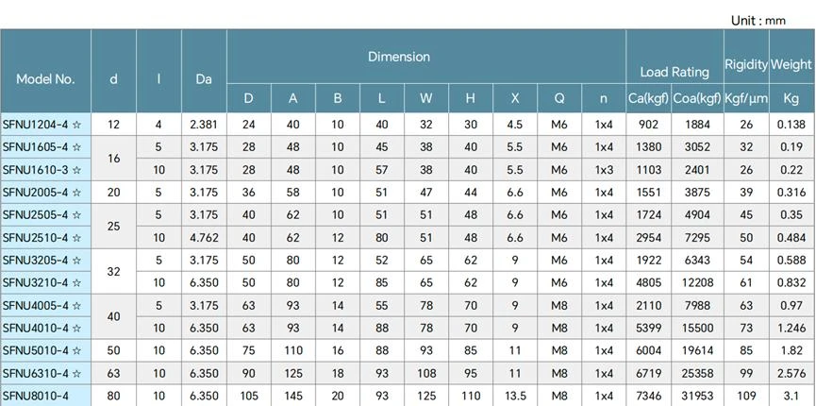Click the star beside SFNU2005-4
Image resolution: width=816 pixels, height=406 pixels.
(x=77, y=193)
